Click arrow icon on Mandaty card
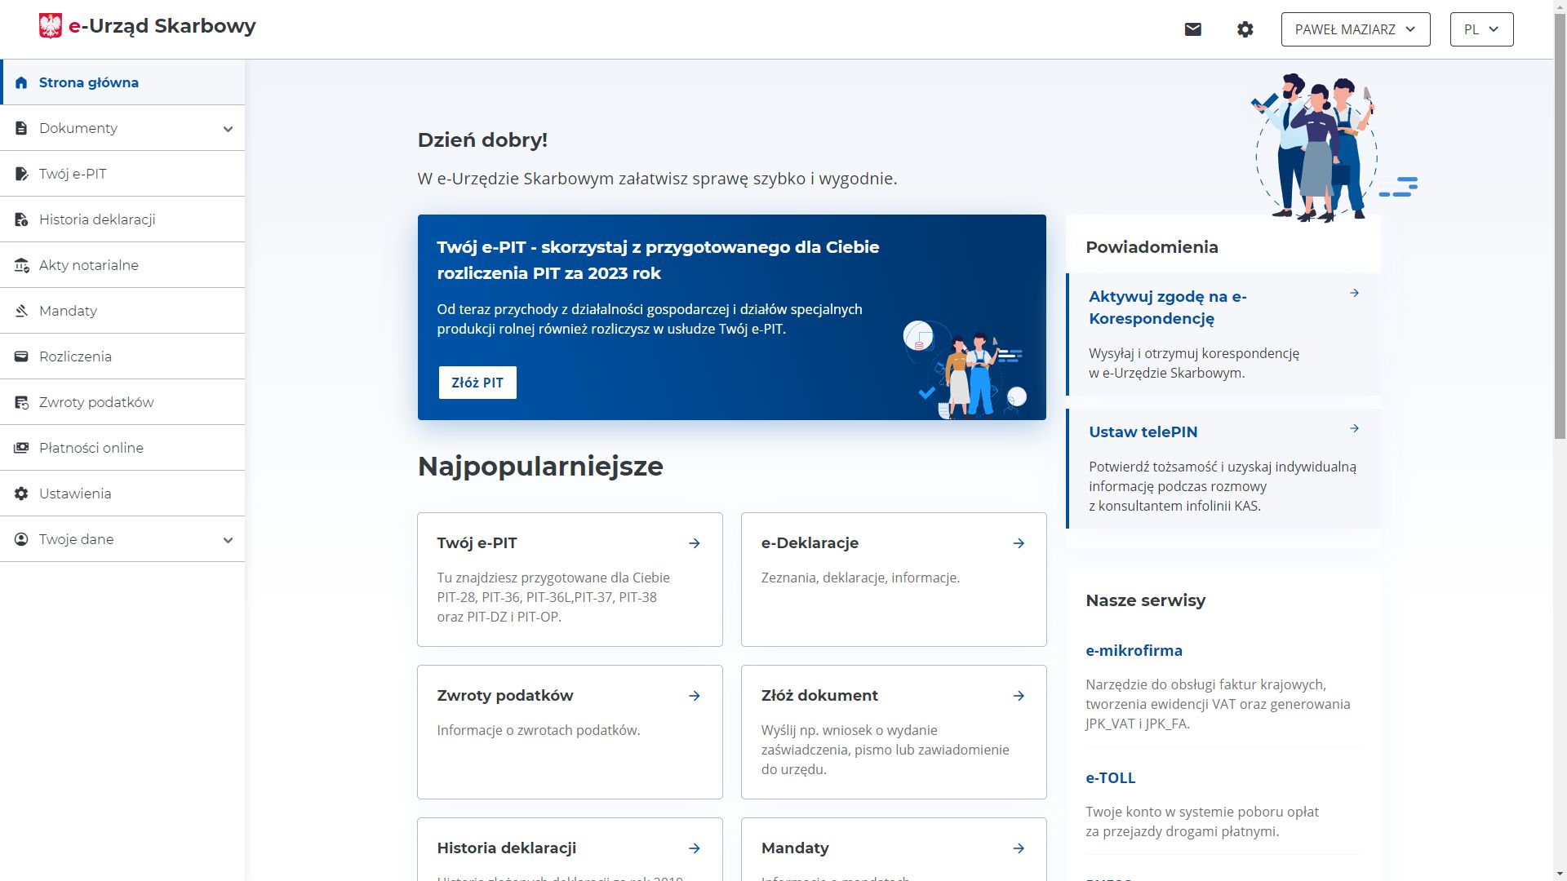This screenshot has height=881, width=1567. (1019, 848)
